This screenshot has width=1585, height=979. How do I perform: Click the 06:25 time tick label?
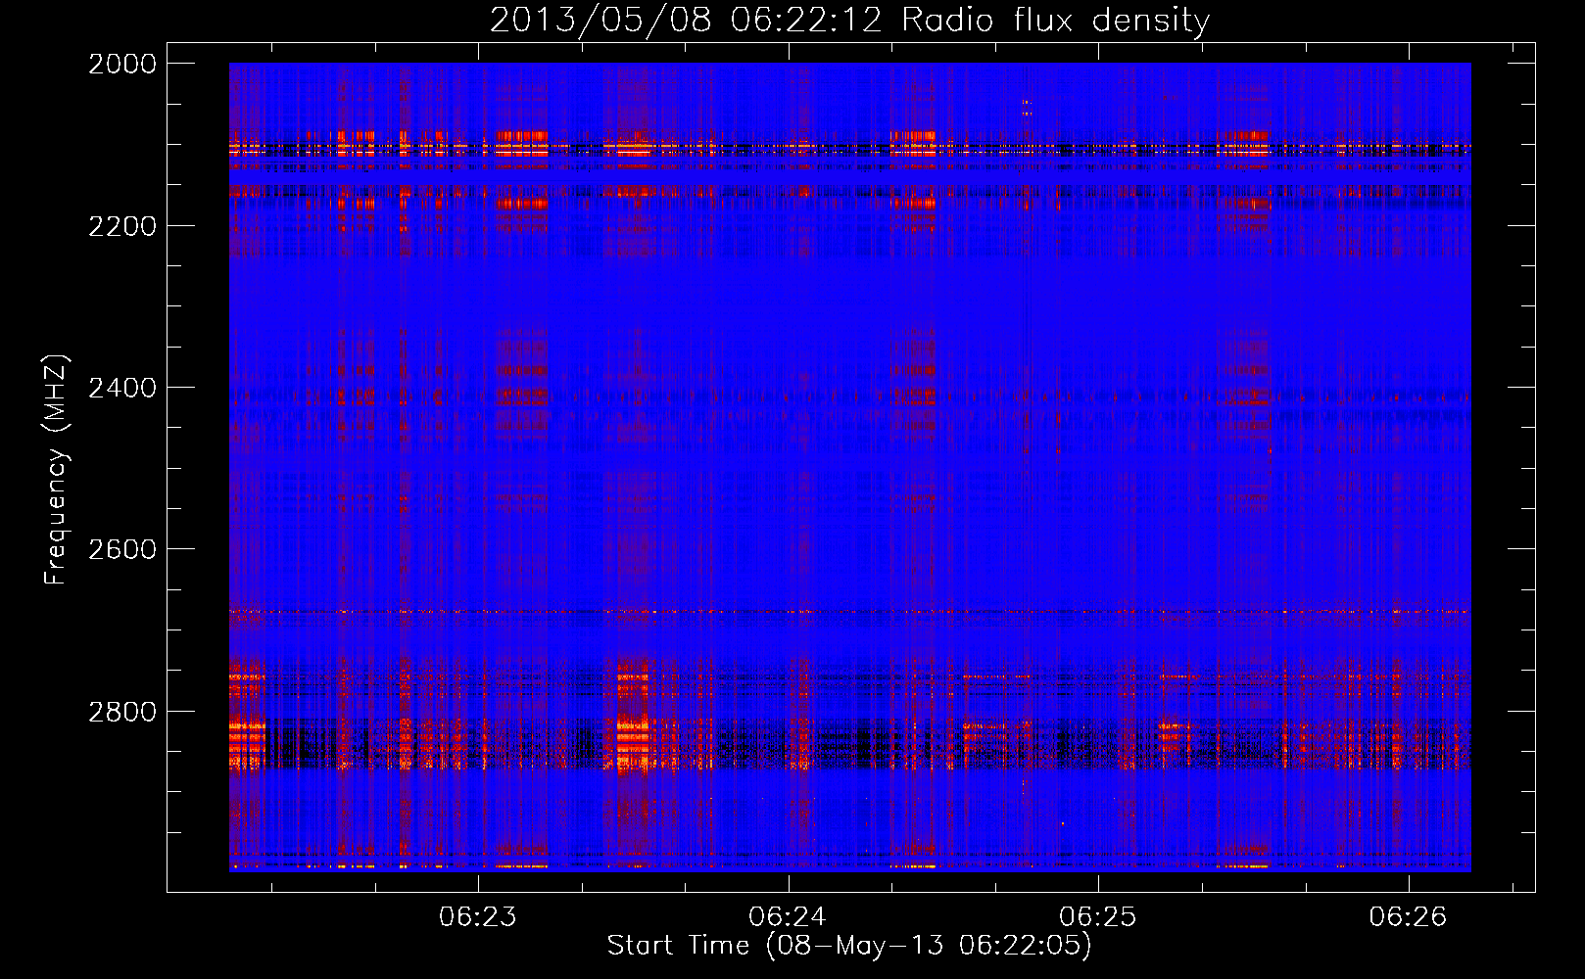click(1098, 917)
